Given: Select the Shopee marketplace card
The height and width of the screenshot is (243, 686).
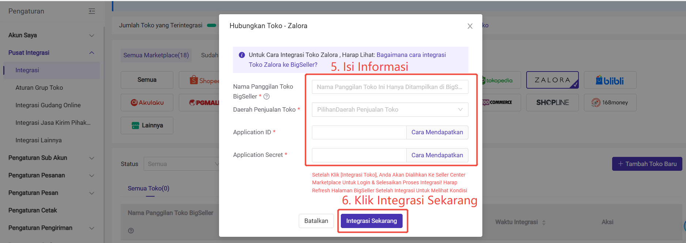Looking at the screenshot, I should pyautogui.click(x=199, y=80).
